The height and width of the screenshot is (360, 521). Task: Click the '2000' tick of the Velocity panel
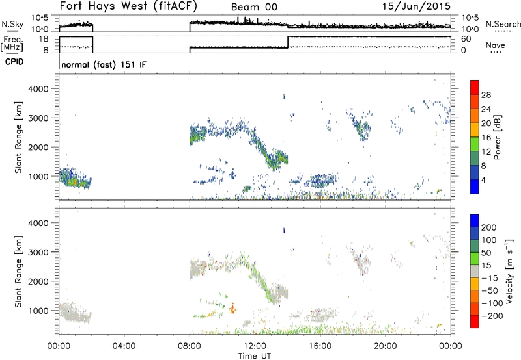pyautogui.click(x=38, y=281)
